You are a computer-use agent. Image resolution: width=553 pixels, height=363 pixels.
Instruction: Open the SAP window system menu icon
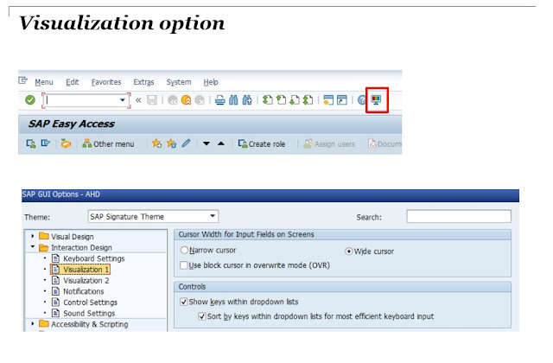pyautogui.click(x=23, y=80)
